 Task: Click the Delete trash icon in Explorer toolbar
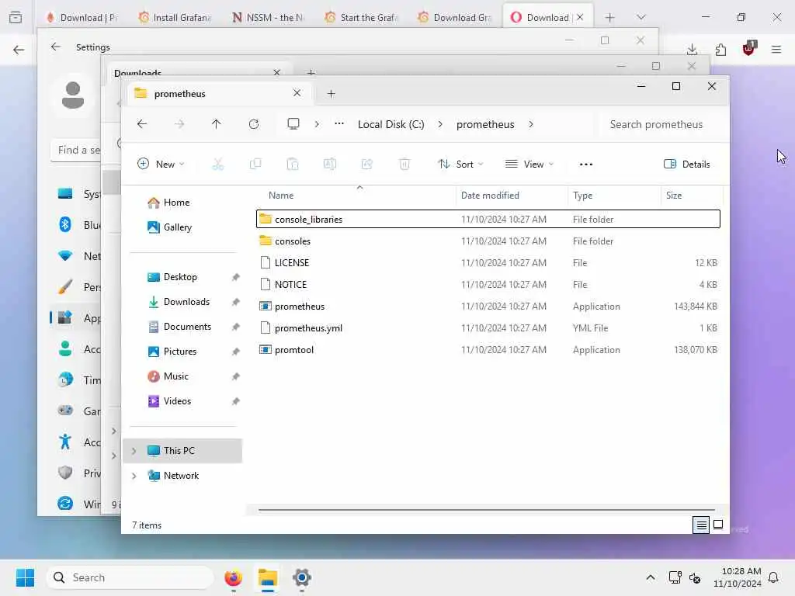pos(404,165)
